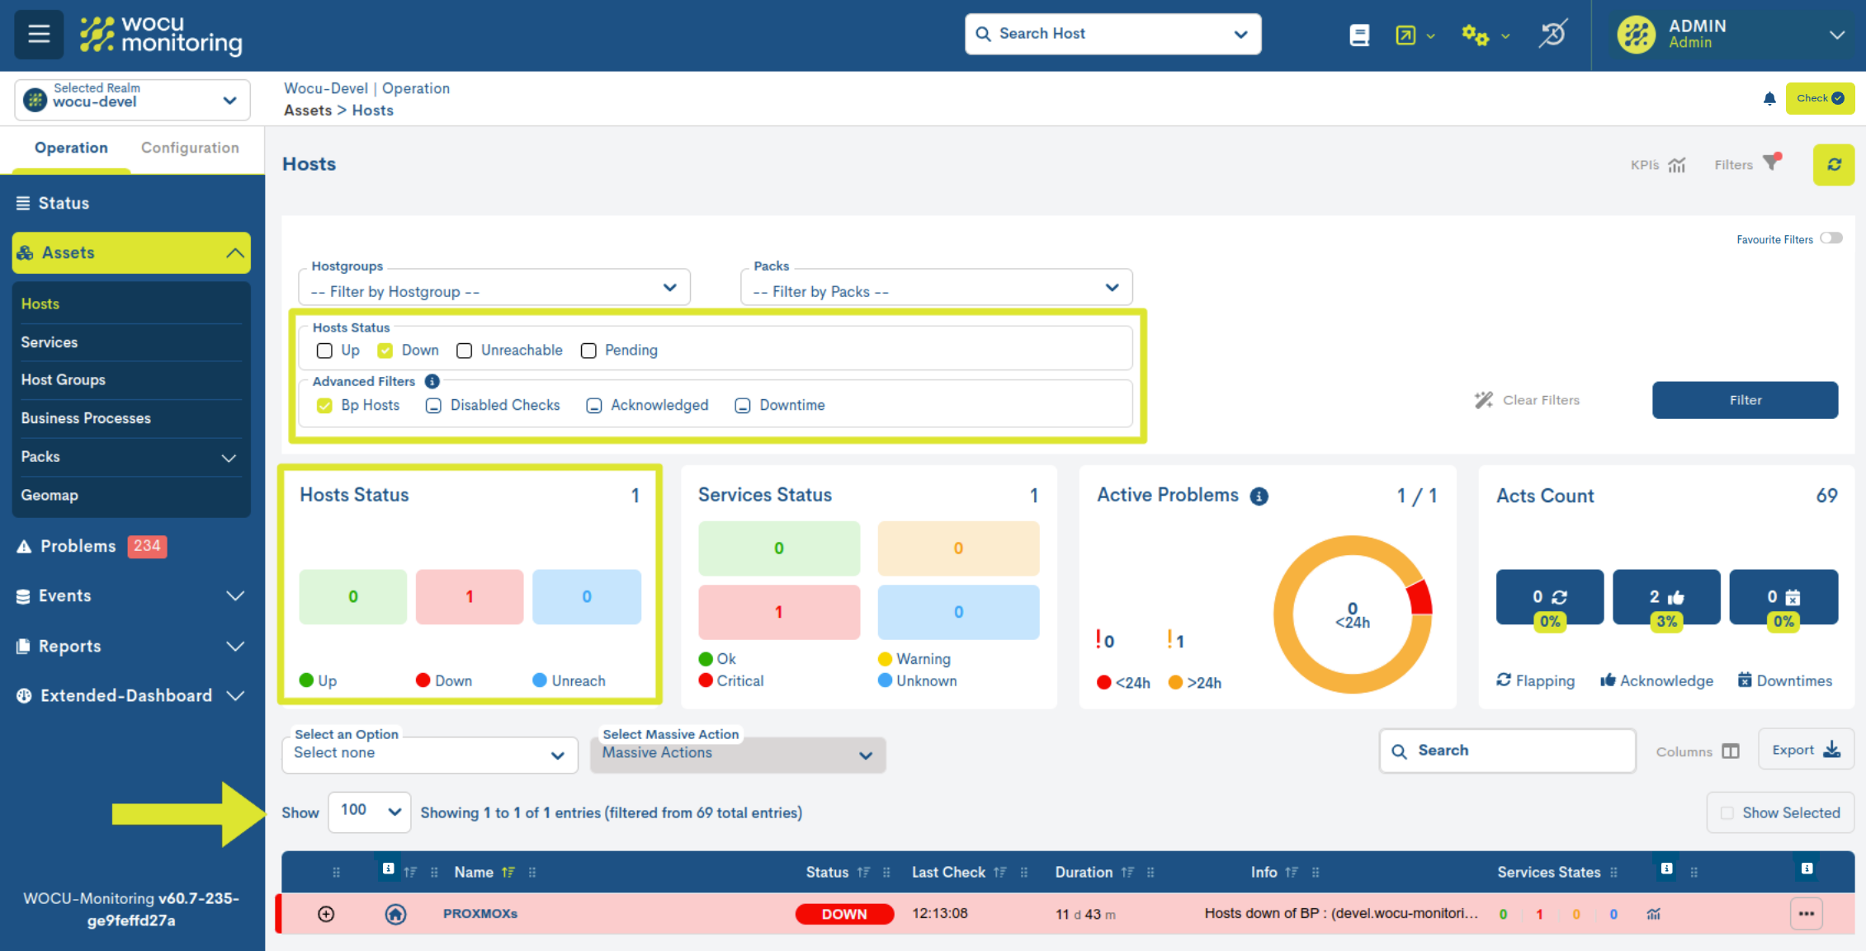Image resolution: width=1866 pixels, height=951 pixels.
Task: Refresh the hosts list with the refresh icon
Action: pyautogui.click(x=1834, y=164)
